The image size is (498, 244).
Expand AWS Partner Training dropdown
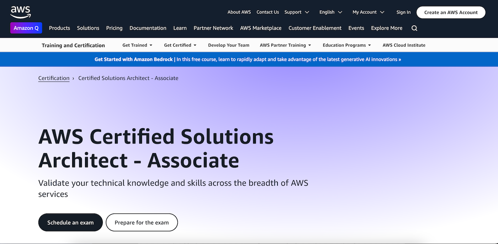click(x=286, y=45)
